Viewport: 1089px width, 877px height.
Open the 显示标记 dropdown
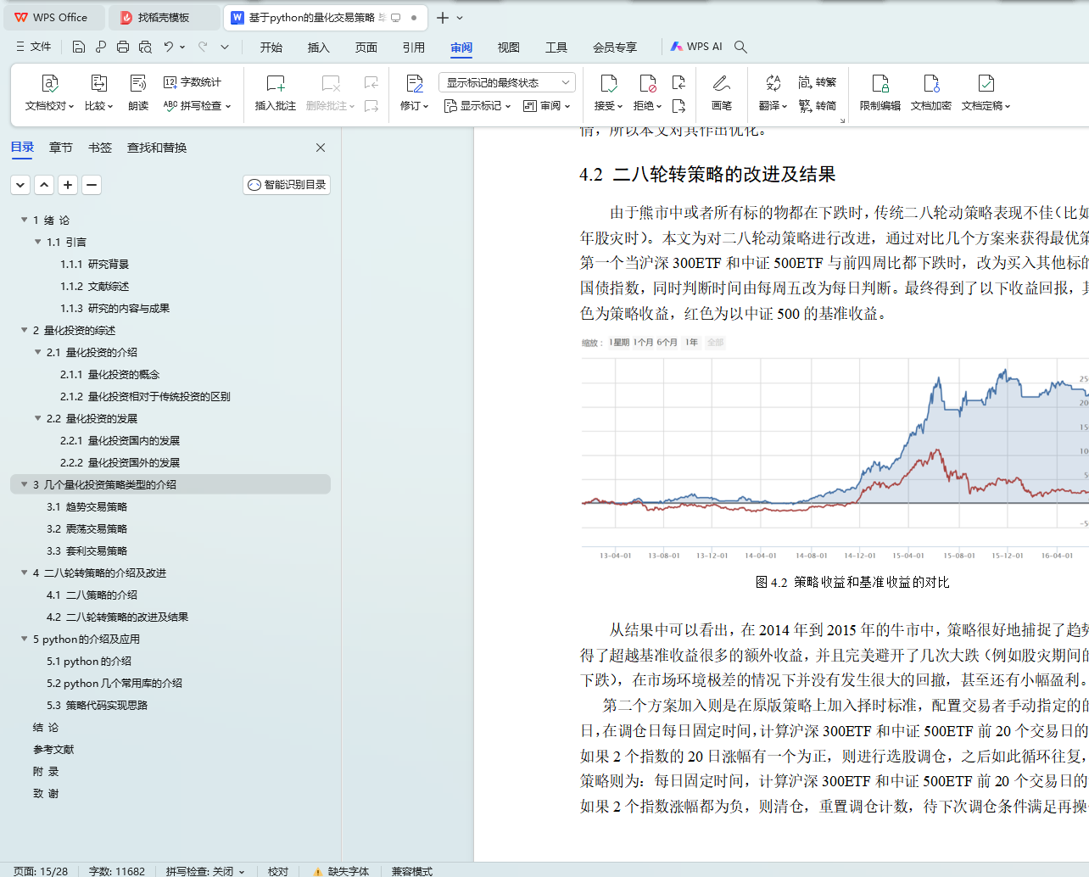477,106
